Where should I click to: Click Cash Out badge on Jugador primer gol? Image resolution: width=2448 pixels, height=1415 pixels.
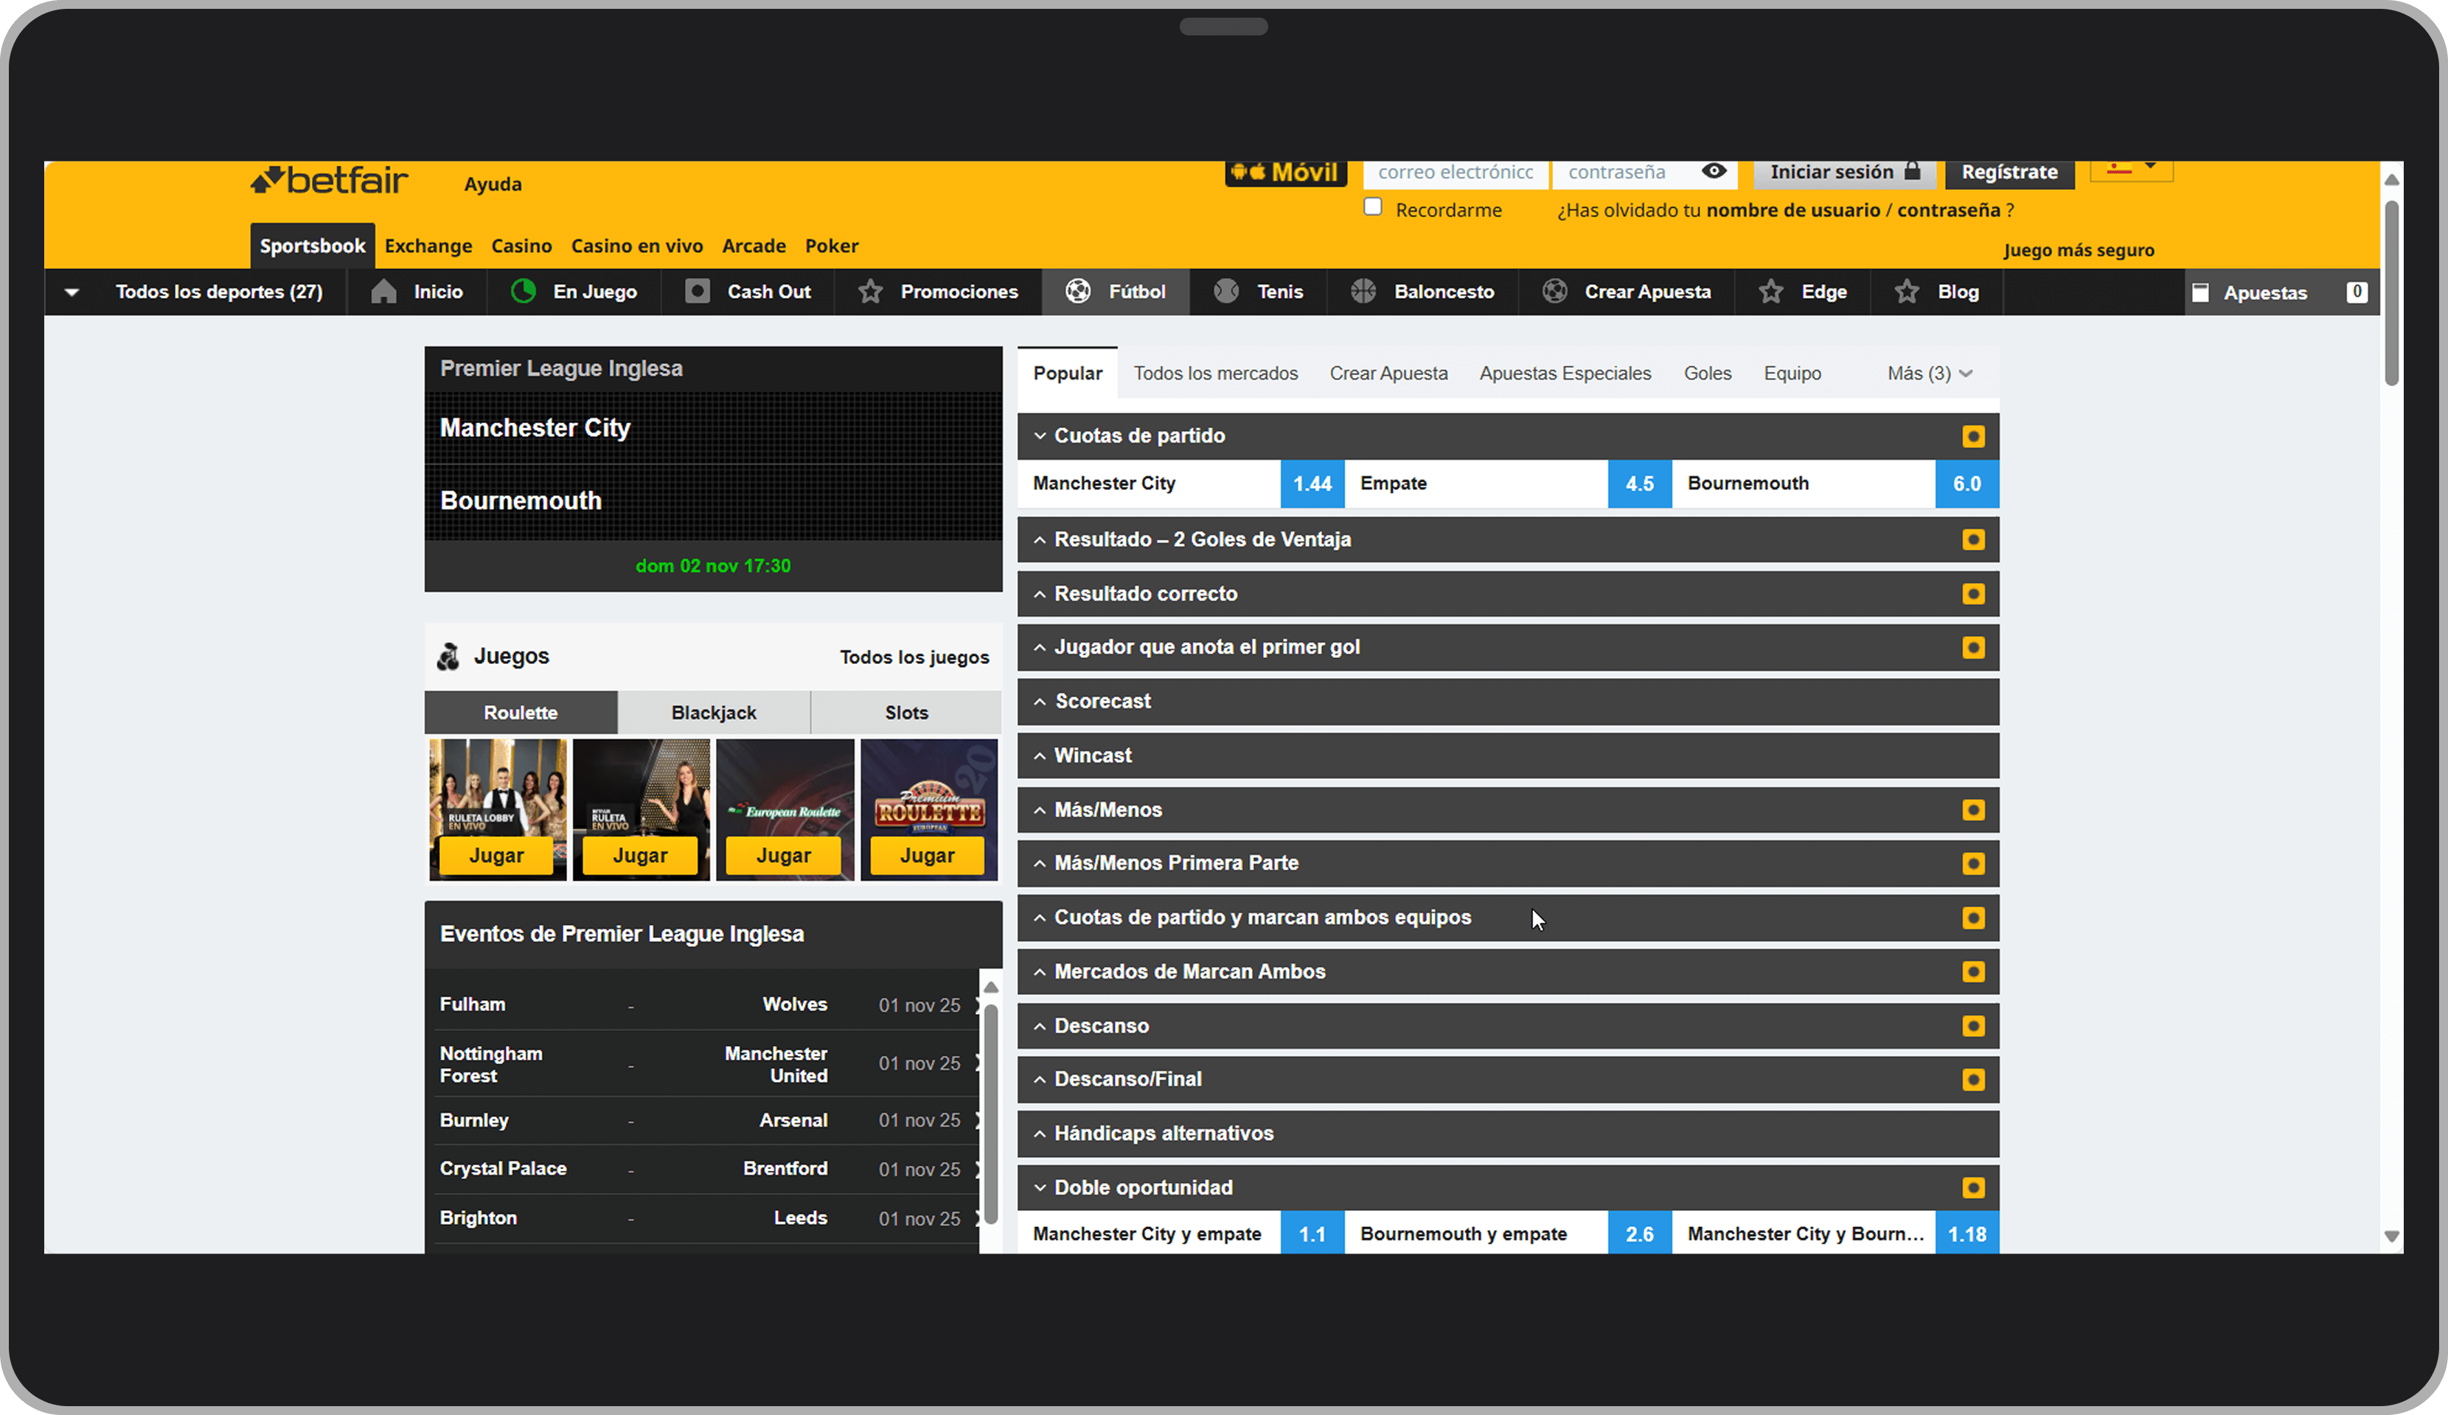1973,648
